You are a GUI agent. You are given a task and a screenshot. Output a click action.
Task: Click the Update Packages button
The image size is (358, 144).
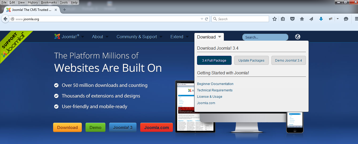(252, 60)
